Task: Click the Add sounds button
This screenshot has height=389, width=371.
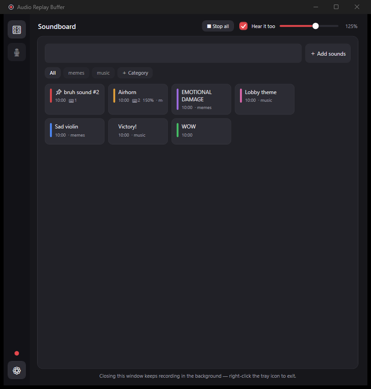Action: [x=328, y=53]
